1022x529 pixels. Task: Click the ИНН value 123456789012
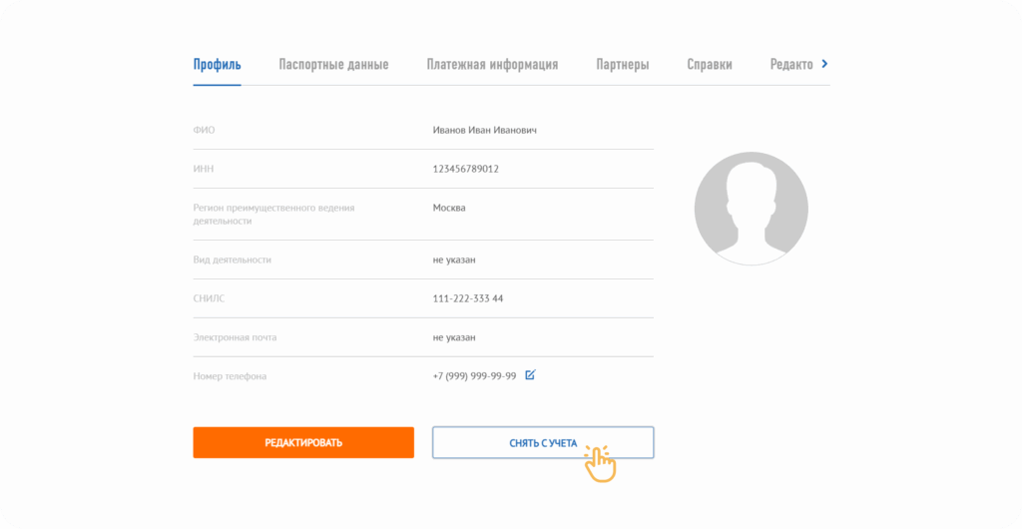(x=466, y=169)
